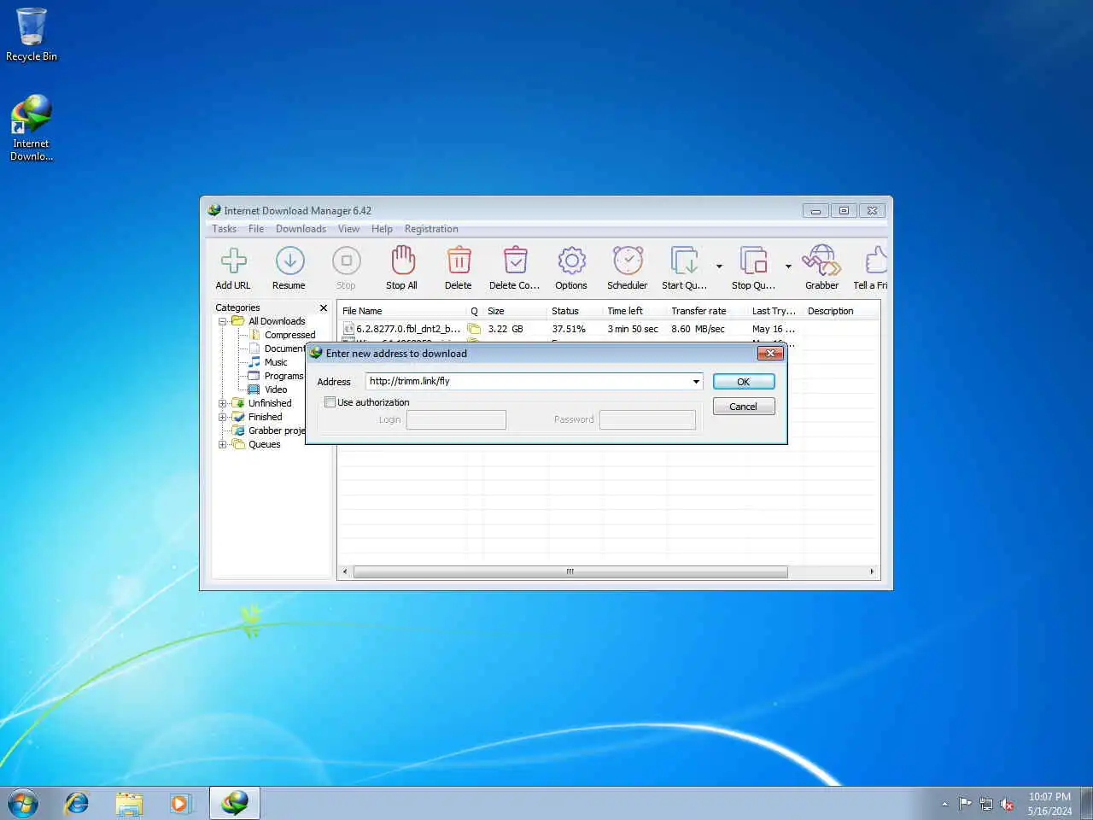Select the Compressed category

click(289, 335)
